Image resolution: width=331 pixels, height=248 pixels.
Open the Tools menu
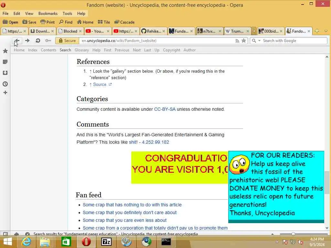pyautogui.click(x=67, y=14)
